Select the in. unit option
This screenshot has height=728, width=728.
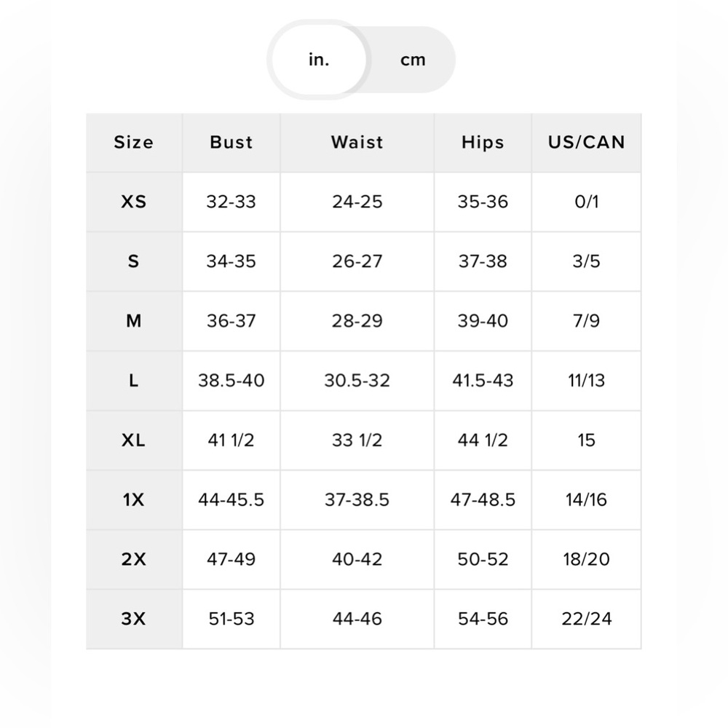coord(319,60)
